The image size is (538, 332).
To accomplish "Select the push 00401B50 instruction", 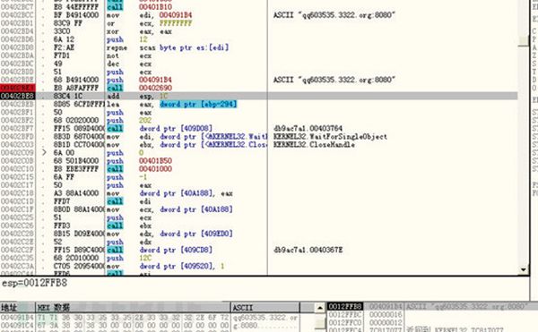I will point(139,161).
